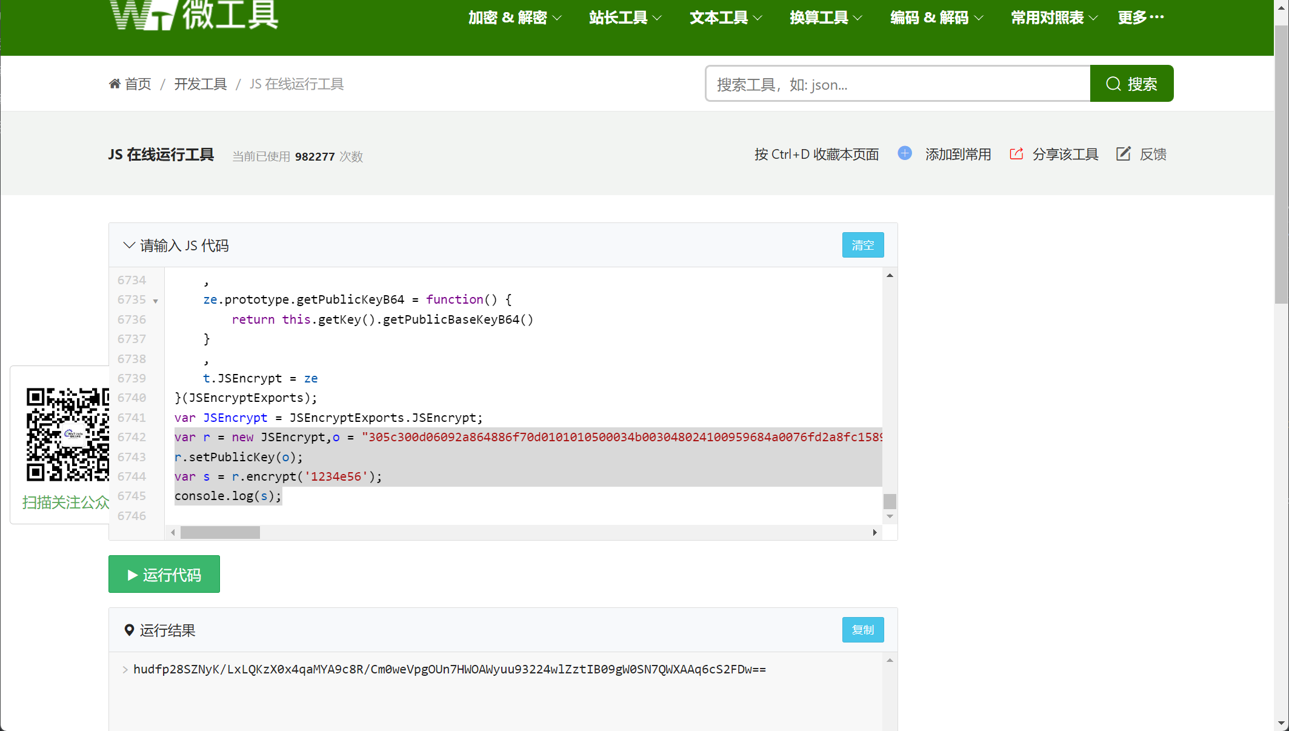
Task: Click the code editor horizontal scrollbar thumb
Action: point(220,532)
